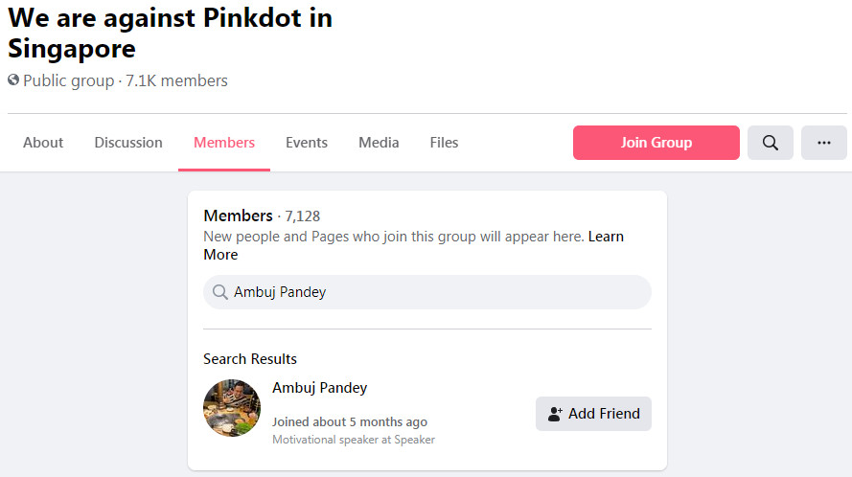Switch to the Files tab
Image resolution: width=852 pixels, height=477 pixels.
444,143
